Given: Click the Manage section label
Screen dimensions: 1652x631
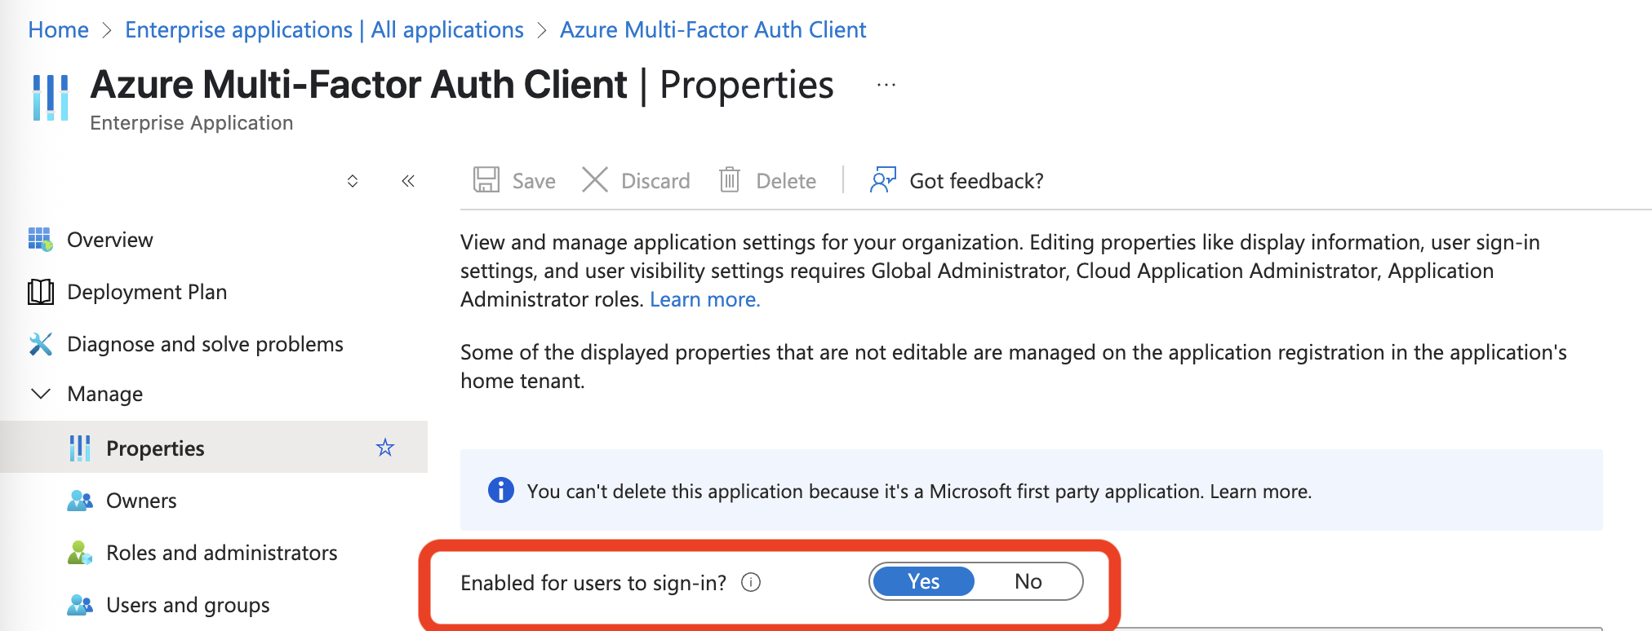Looking at the screenshot, I should (x=105, y=394).
